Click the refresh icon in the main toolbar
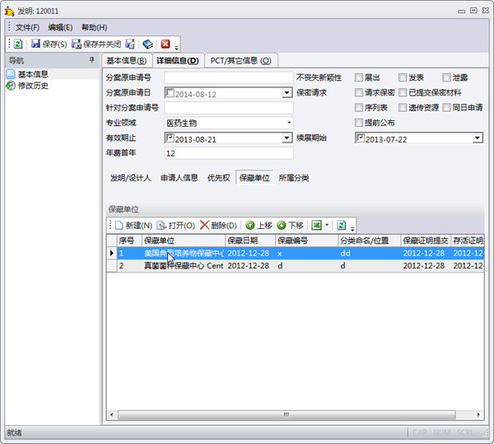The image size is (494, 444). click(x=18, y=44)
